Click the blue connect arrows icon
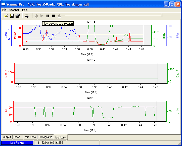 27,16
